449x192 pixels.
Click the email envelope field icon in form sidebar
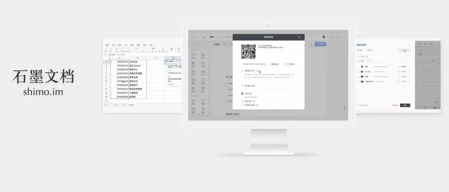click(193, 109)
